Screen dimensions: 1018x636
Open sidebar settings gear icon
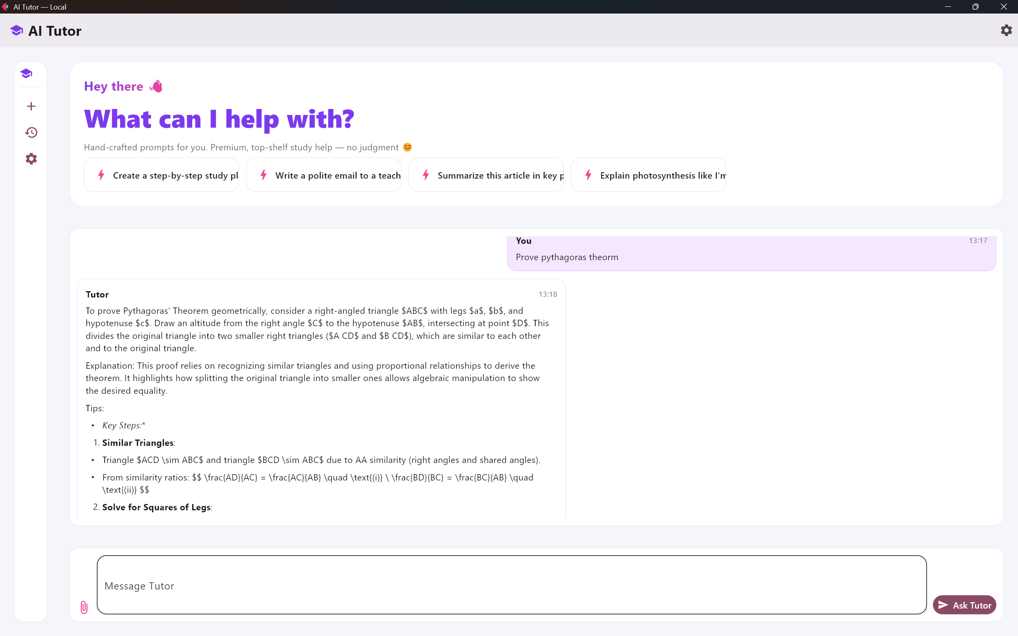click(x=31, y=159)
